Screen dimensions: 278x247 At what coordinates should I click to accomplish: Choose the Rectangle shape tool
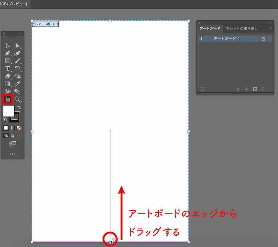pyautogui.click(x=8, y=61)
